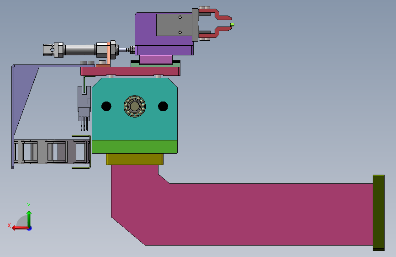The width and height of the screenshot is (396, 257).
Task: Click the blue Z axis dot of triad
Action: pyautogui.click(x=30, y=228)
